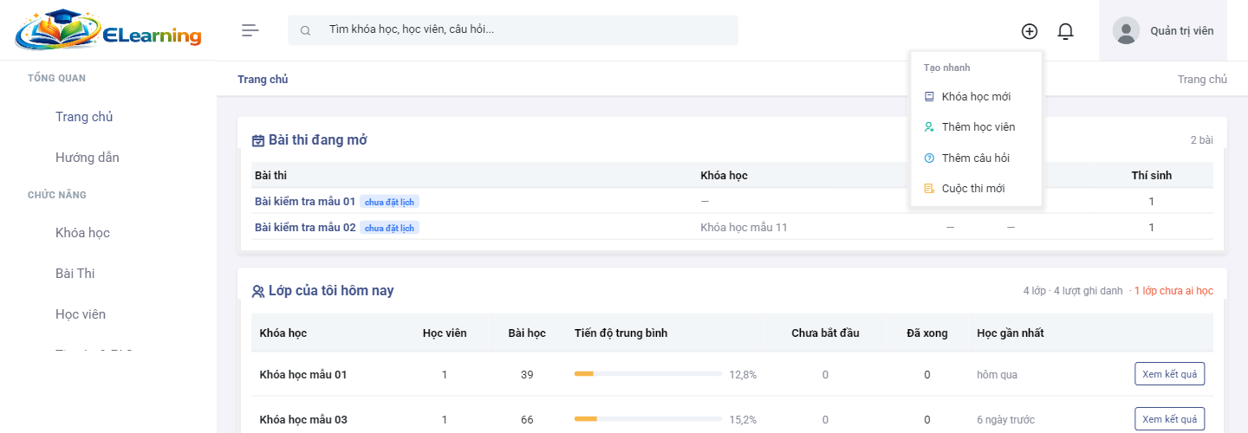
Task: Click the book icon beside Khóa học mới
Action: (x=929, y=97)
